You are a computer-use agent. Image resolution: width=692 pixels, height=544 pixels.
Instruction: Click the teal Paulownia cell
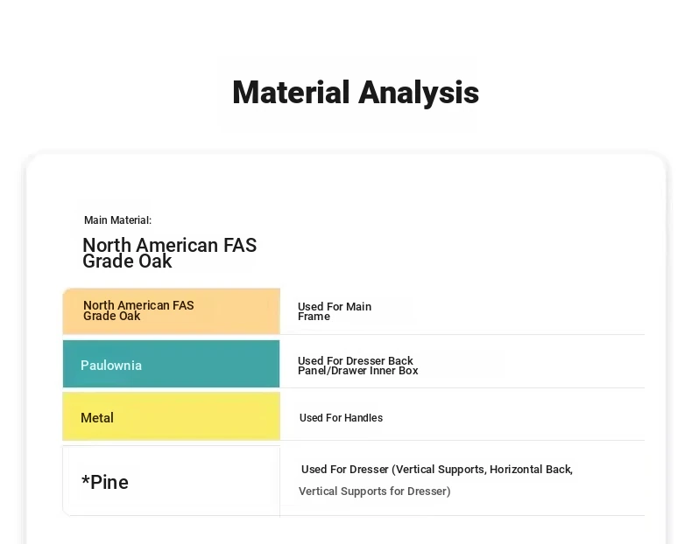pyautogui.click(x=171, y=364)
